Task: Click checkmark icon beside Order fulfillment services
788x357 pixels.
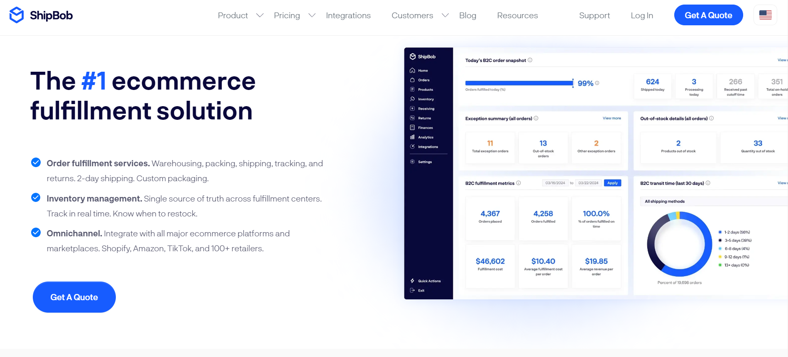Action: click(36, 163)
